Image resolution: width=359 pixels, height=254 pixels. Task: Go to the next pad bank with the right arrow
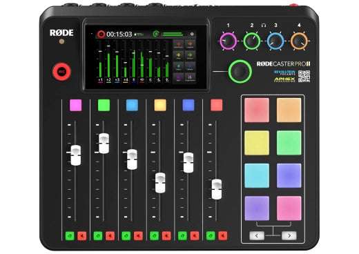289,235
